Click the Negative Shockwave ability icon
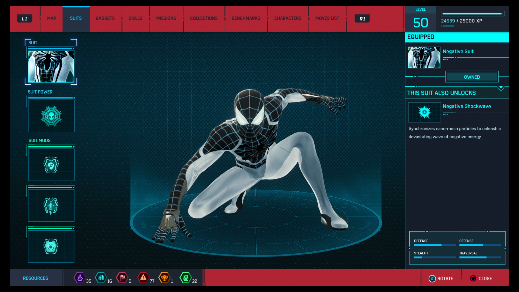Image resolution: width=519 pixels, height=292 pixels. pyautogui.click(x=424, y=112)
